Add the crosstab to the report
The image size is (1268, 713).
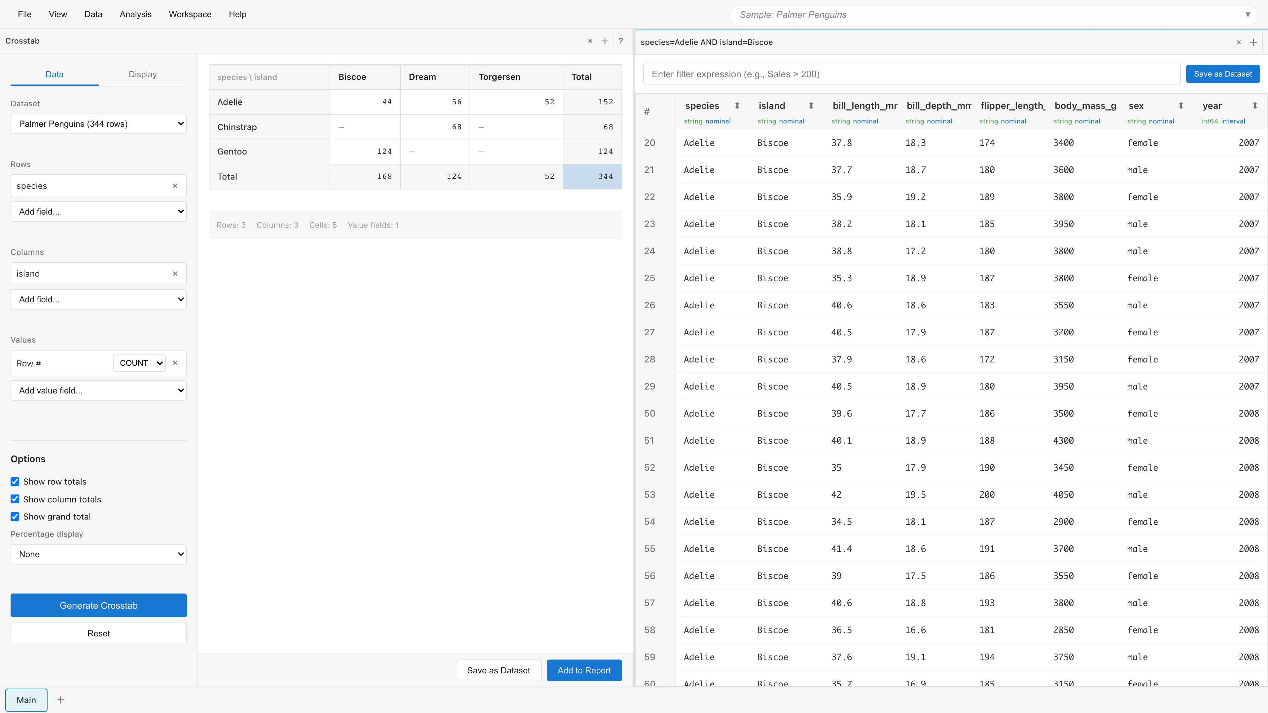(x=584, y=670)
